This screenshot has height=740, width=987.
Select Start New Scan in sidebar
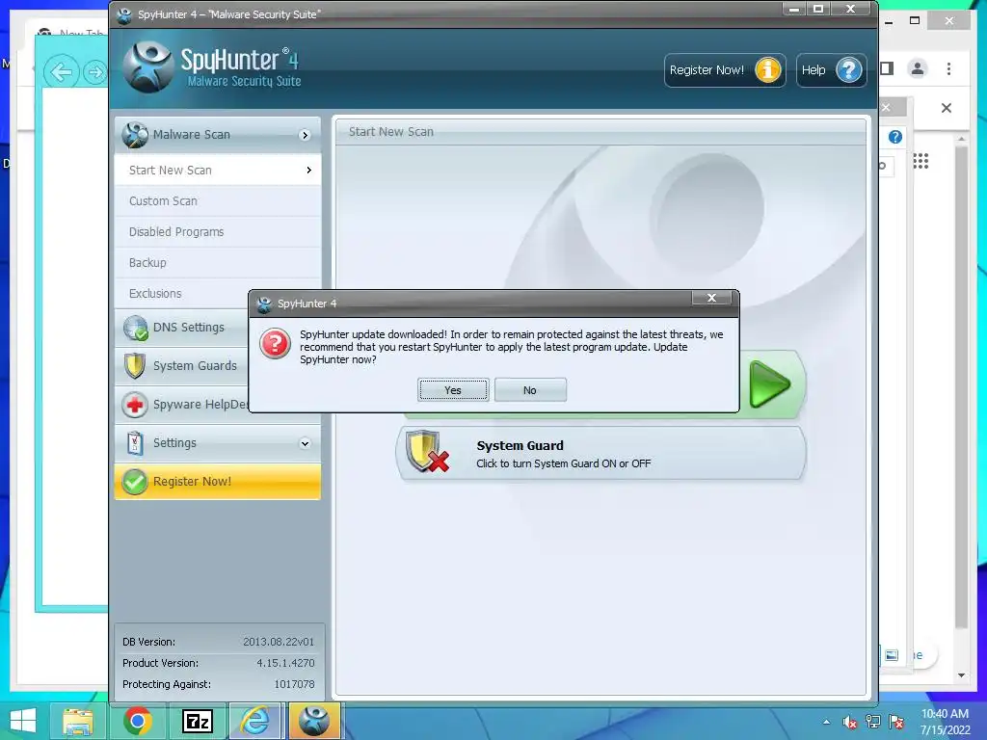click(217, 170)
